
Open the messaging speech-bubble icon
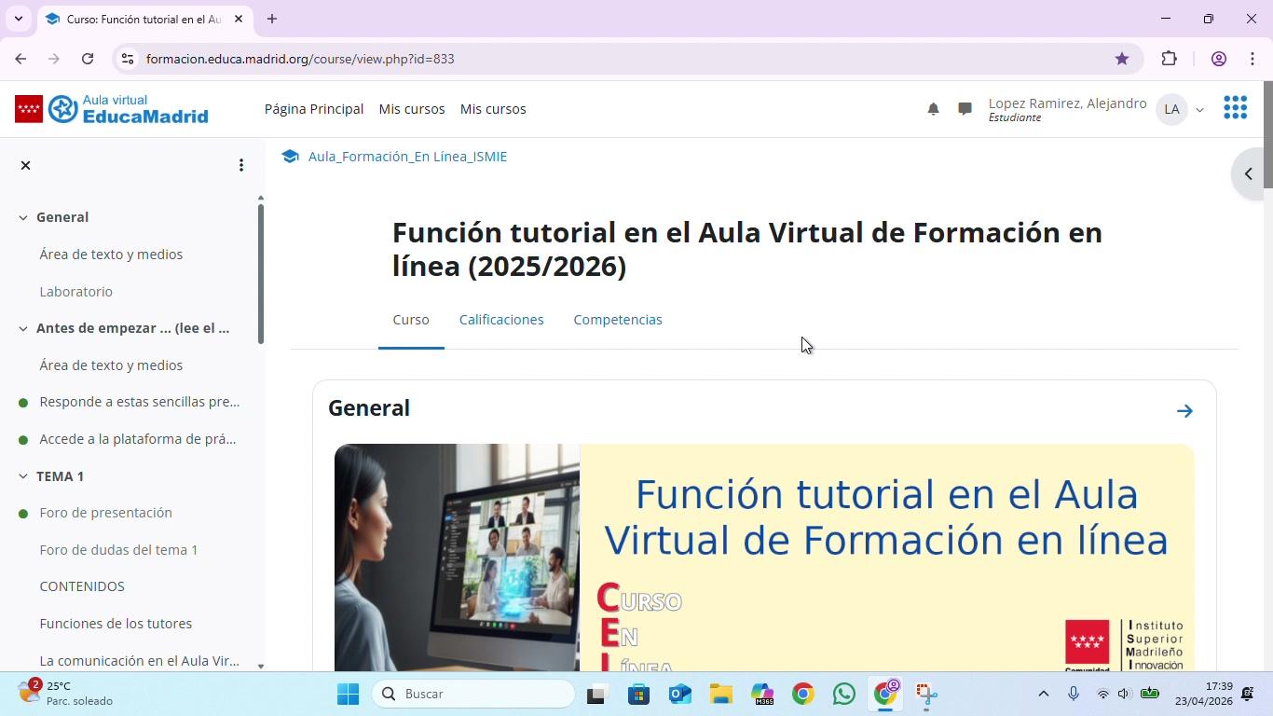point(965,109)
